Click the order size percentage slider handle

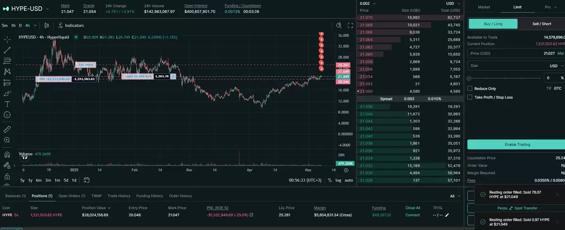coord(469,78)
